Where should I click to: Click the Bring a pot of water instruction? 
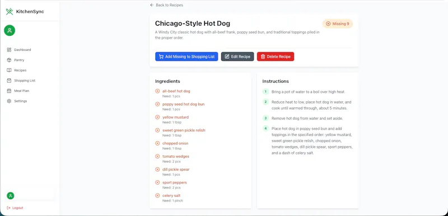(x=309, y=92)
